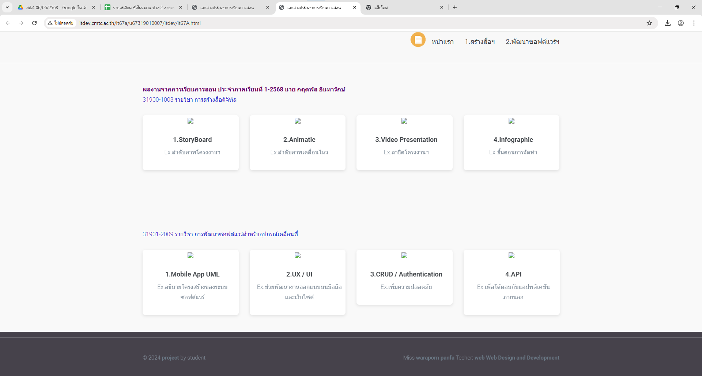Open the หน้าแรก navigation menu item
This screenshot has width=702, height=376.
pos(442,42)
